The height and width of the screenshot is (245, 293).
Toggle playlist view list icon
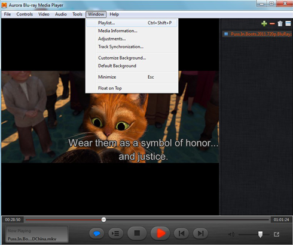288,23
